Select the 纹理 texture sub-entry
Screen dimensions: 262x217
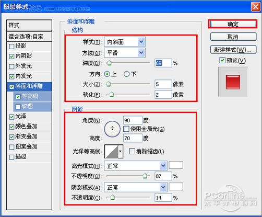click(x=32, y=107)
